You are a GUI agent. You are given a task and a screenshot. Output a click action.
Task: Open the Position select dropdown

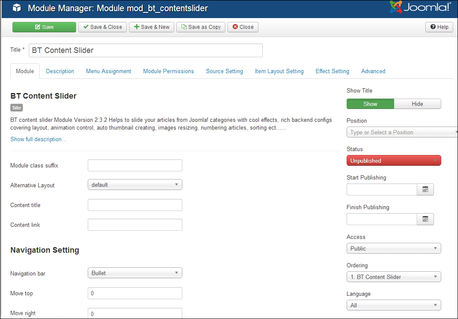(402, 132)
